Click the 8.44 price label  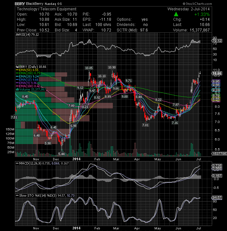click(x=139, y=97)
